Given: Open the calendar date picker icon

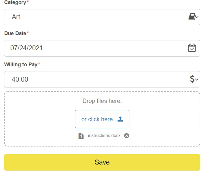Looking at the screenshot, I should pos(192,48).
